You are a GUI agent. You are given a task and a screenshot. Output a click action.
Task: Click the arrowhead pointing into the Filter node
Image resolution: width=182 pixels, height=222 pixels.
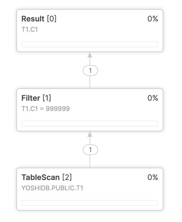tap(90, 134)
